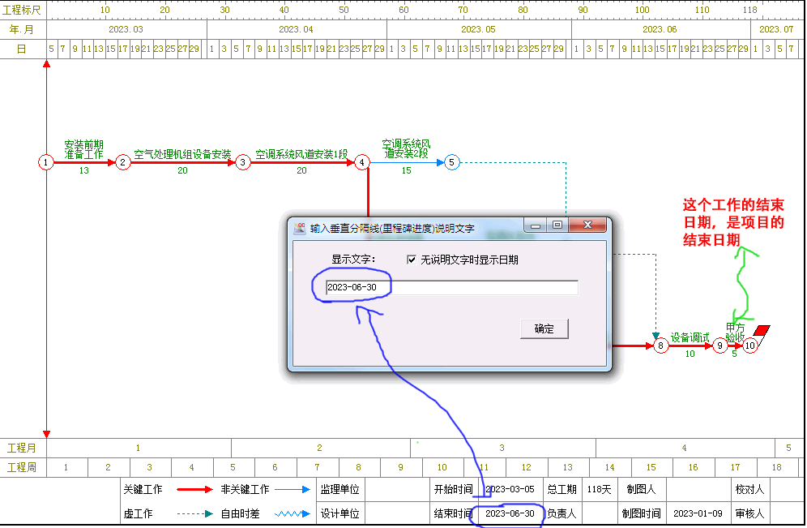
Task: Click 工程月 number 2
Action: coord(319,449)
